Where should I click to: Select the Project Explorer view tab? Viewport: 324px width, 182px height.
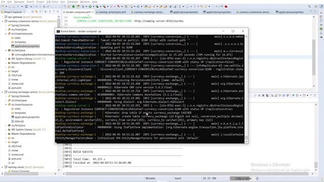[13, 12]
